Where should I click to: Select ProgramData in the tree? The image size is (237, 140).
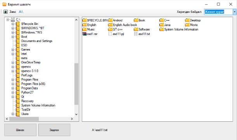pos(29,88)
